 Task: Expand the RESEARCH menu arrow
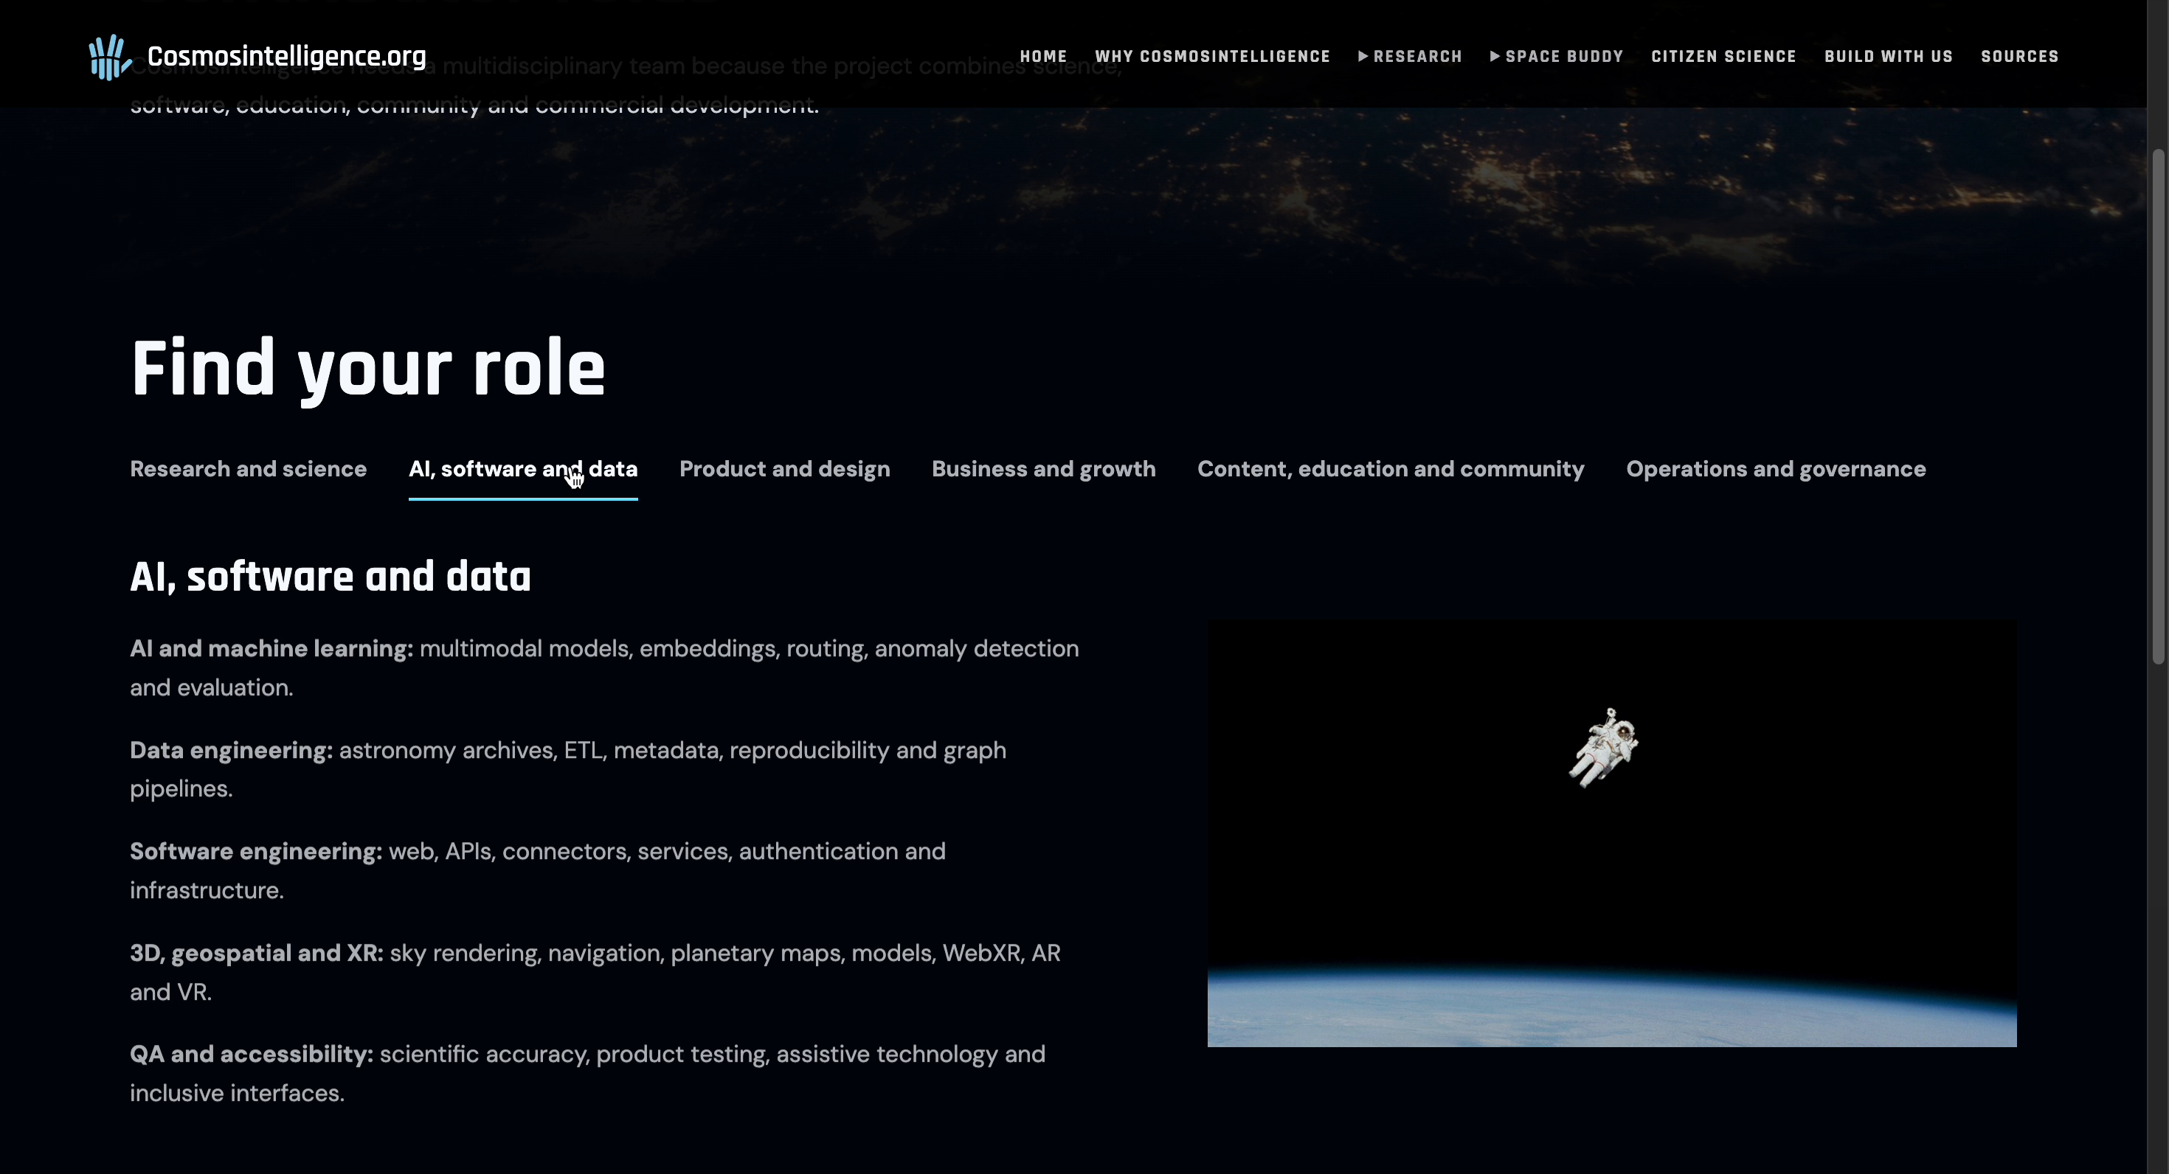(x=1363, y=56)
